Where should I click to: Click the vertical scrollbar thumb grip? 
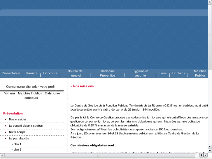pos(210,37)
